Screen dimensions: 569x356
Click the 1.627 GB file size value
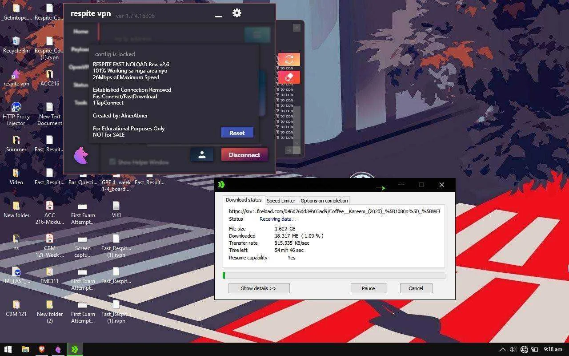click(x=285, y=229)
